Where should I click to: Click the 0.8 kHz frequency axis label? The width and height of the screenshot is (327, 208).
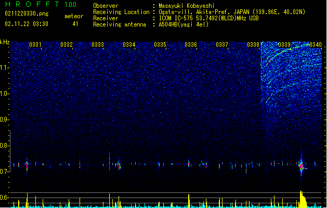click(5, 146)
